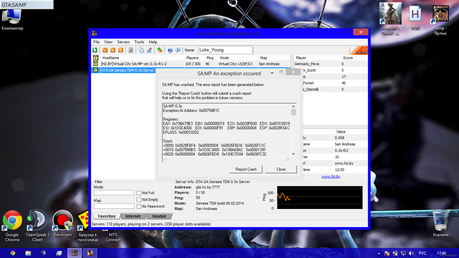Open the Компьютер desktop icon
Image resolution: width=459 pixels, height=258 pixels.
pyautogui.click(x=12, y=19)
